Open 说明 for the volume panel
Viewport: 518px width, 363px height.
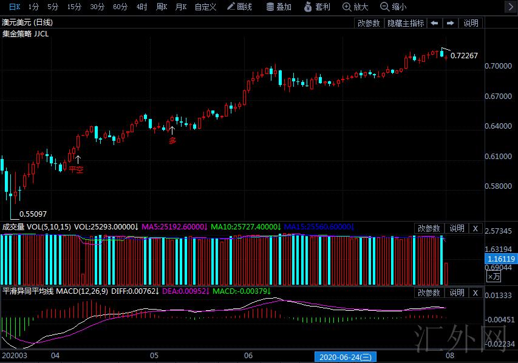click(457, 228)
